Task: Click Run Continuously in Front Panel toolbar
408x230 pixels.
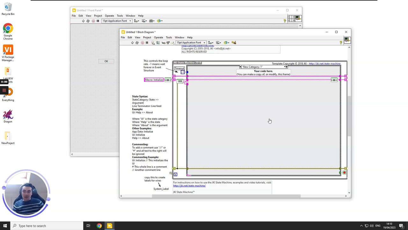Action: pyautogui.click(x=88, y=21)
